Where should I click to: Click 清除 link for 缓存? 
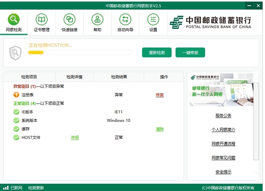point(160,129)
